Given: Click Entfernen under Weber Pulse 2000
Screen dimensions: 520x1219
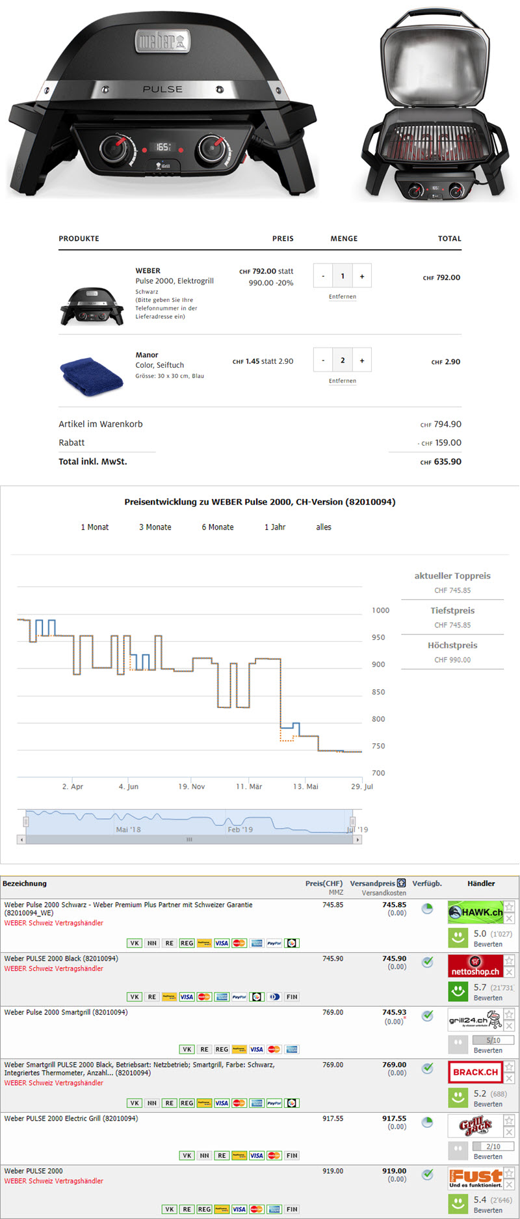Looking at the screenshot, I should pyautogui.click(x=342, y=297).
